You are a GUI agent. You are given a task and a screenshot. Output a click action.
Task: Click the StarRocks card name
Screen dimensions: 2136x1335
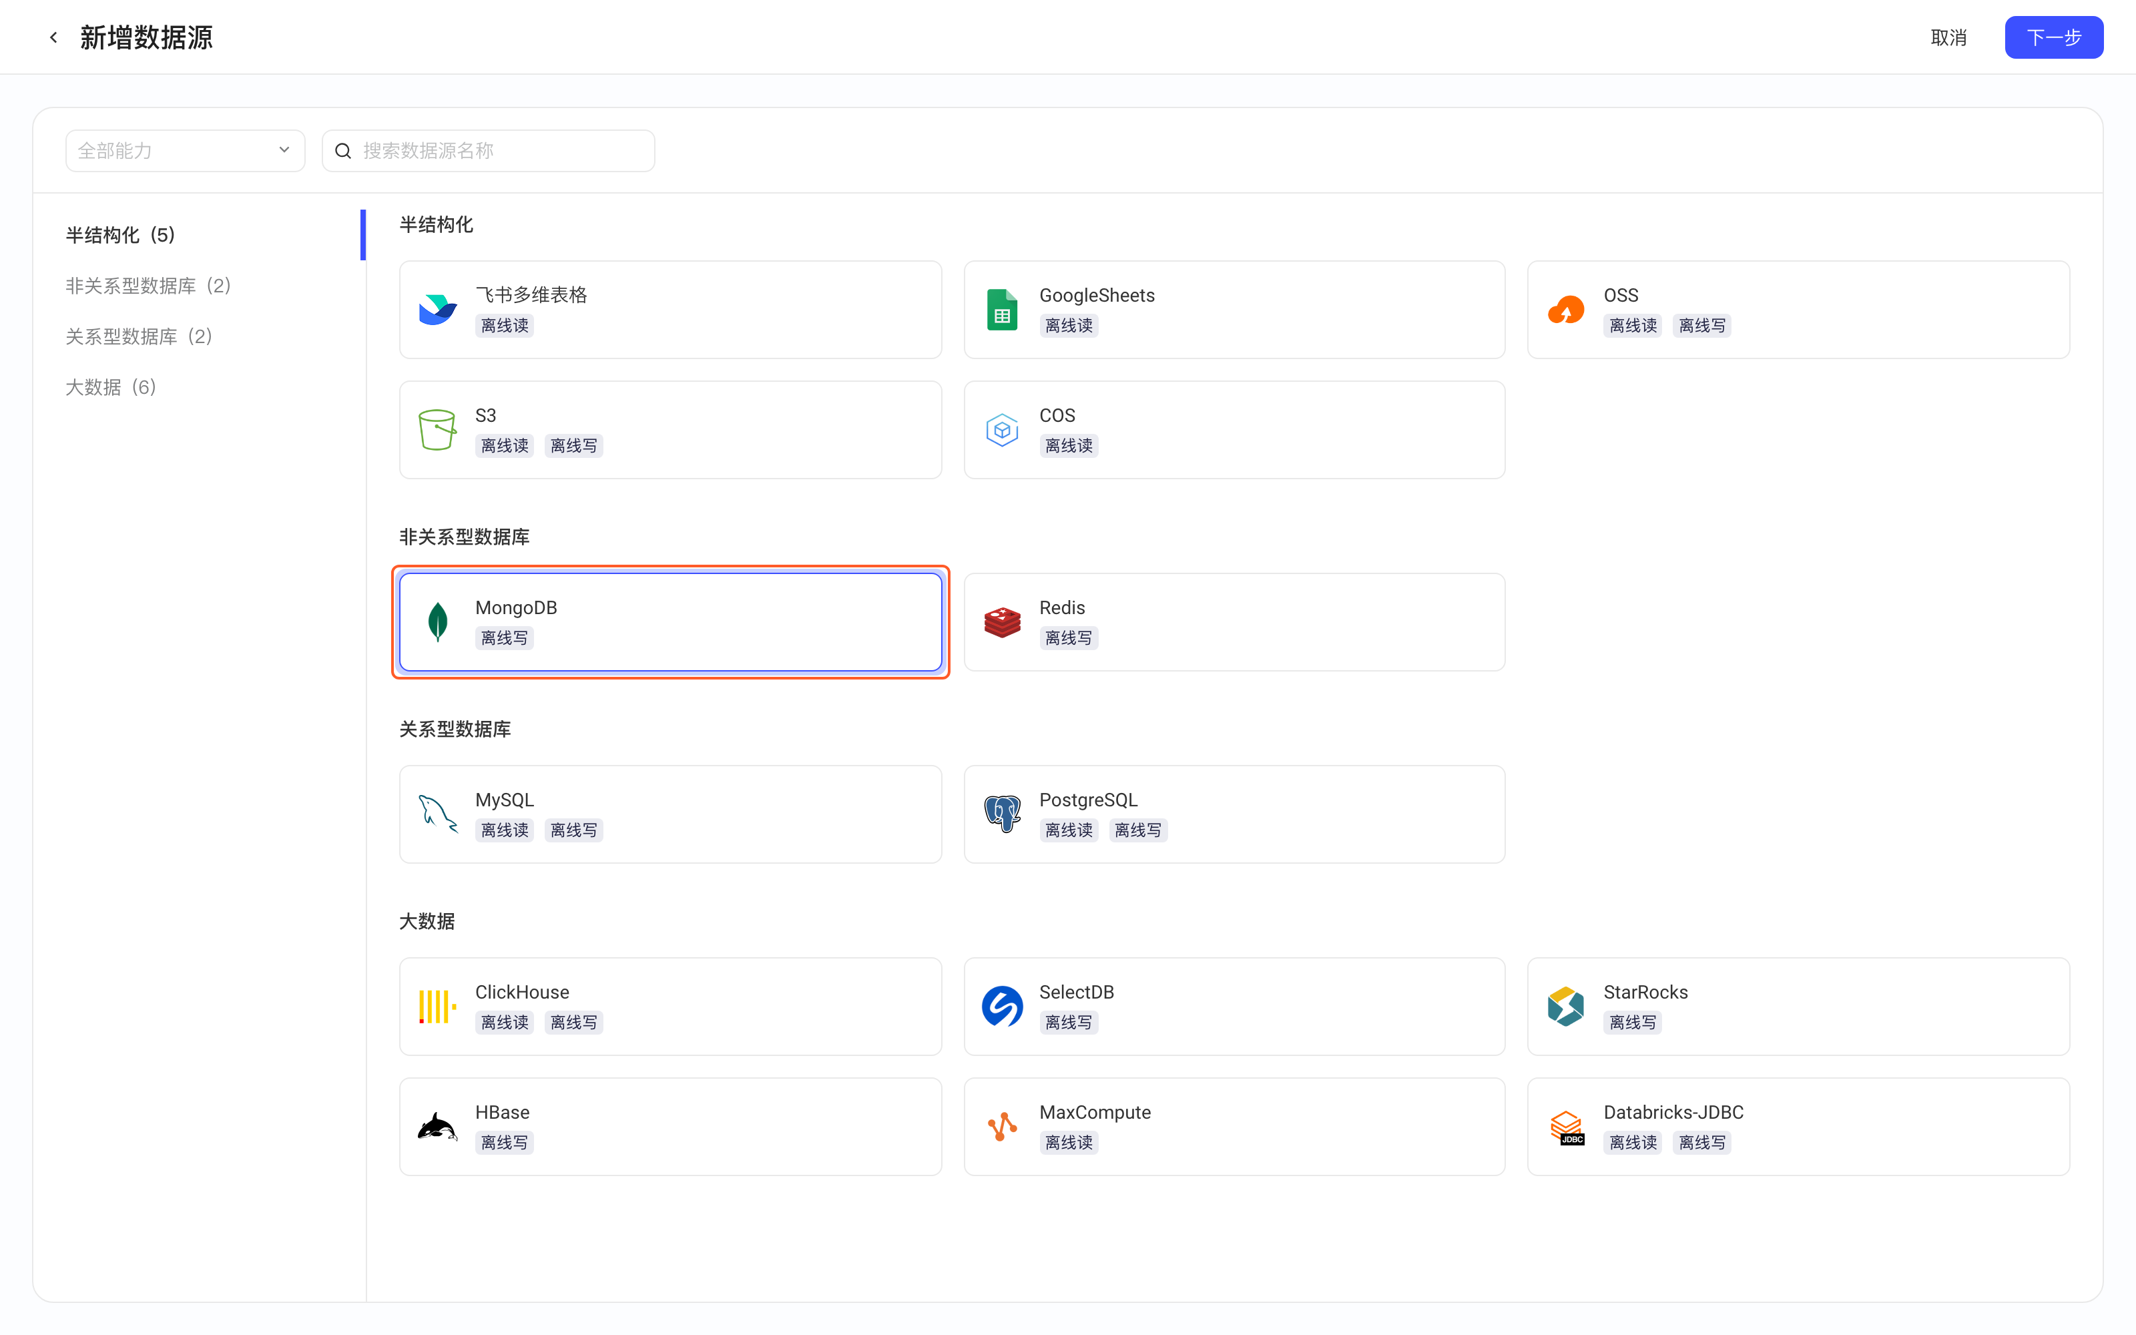click(x=1645, y=993)
